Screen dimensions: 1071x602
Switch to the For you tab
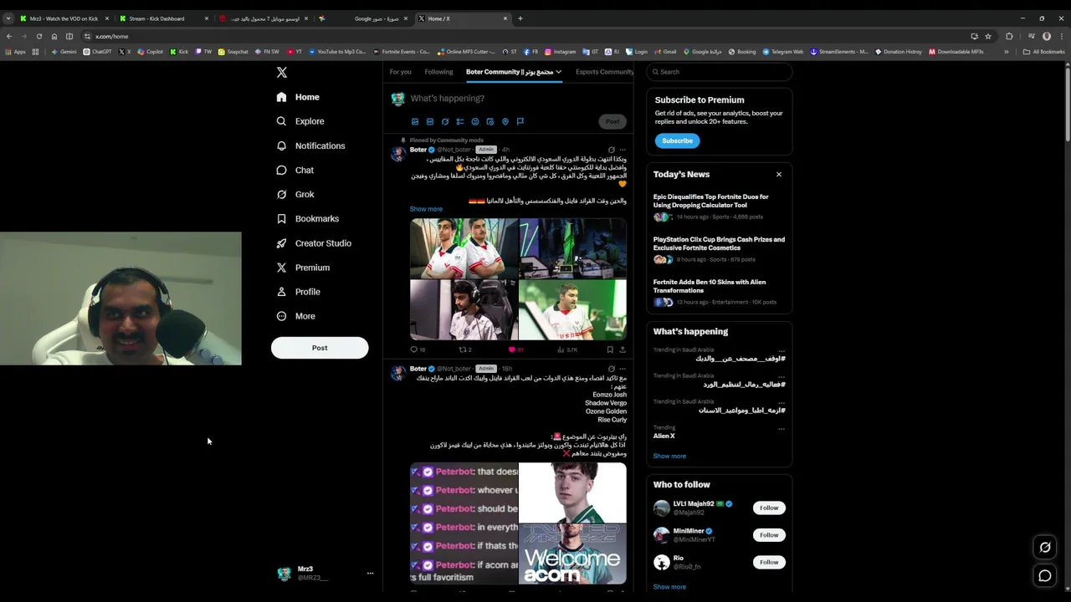400,72
